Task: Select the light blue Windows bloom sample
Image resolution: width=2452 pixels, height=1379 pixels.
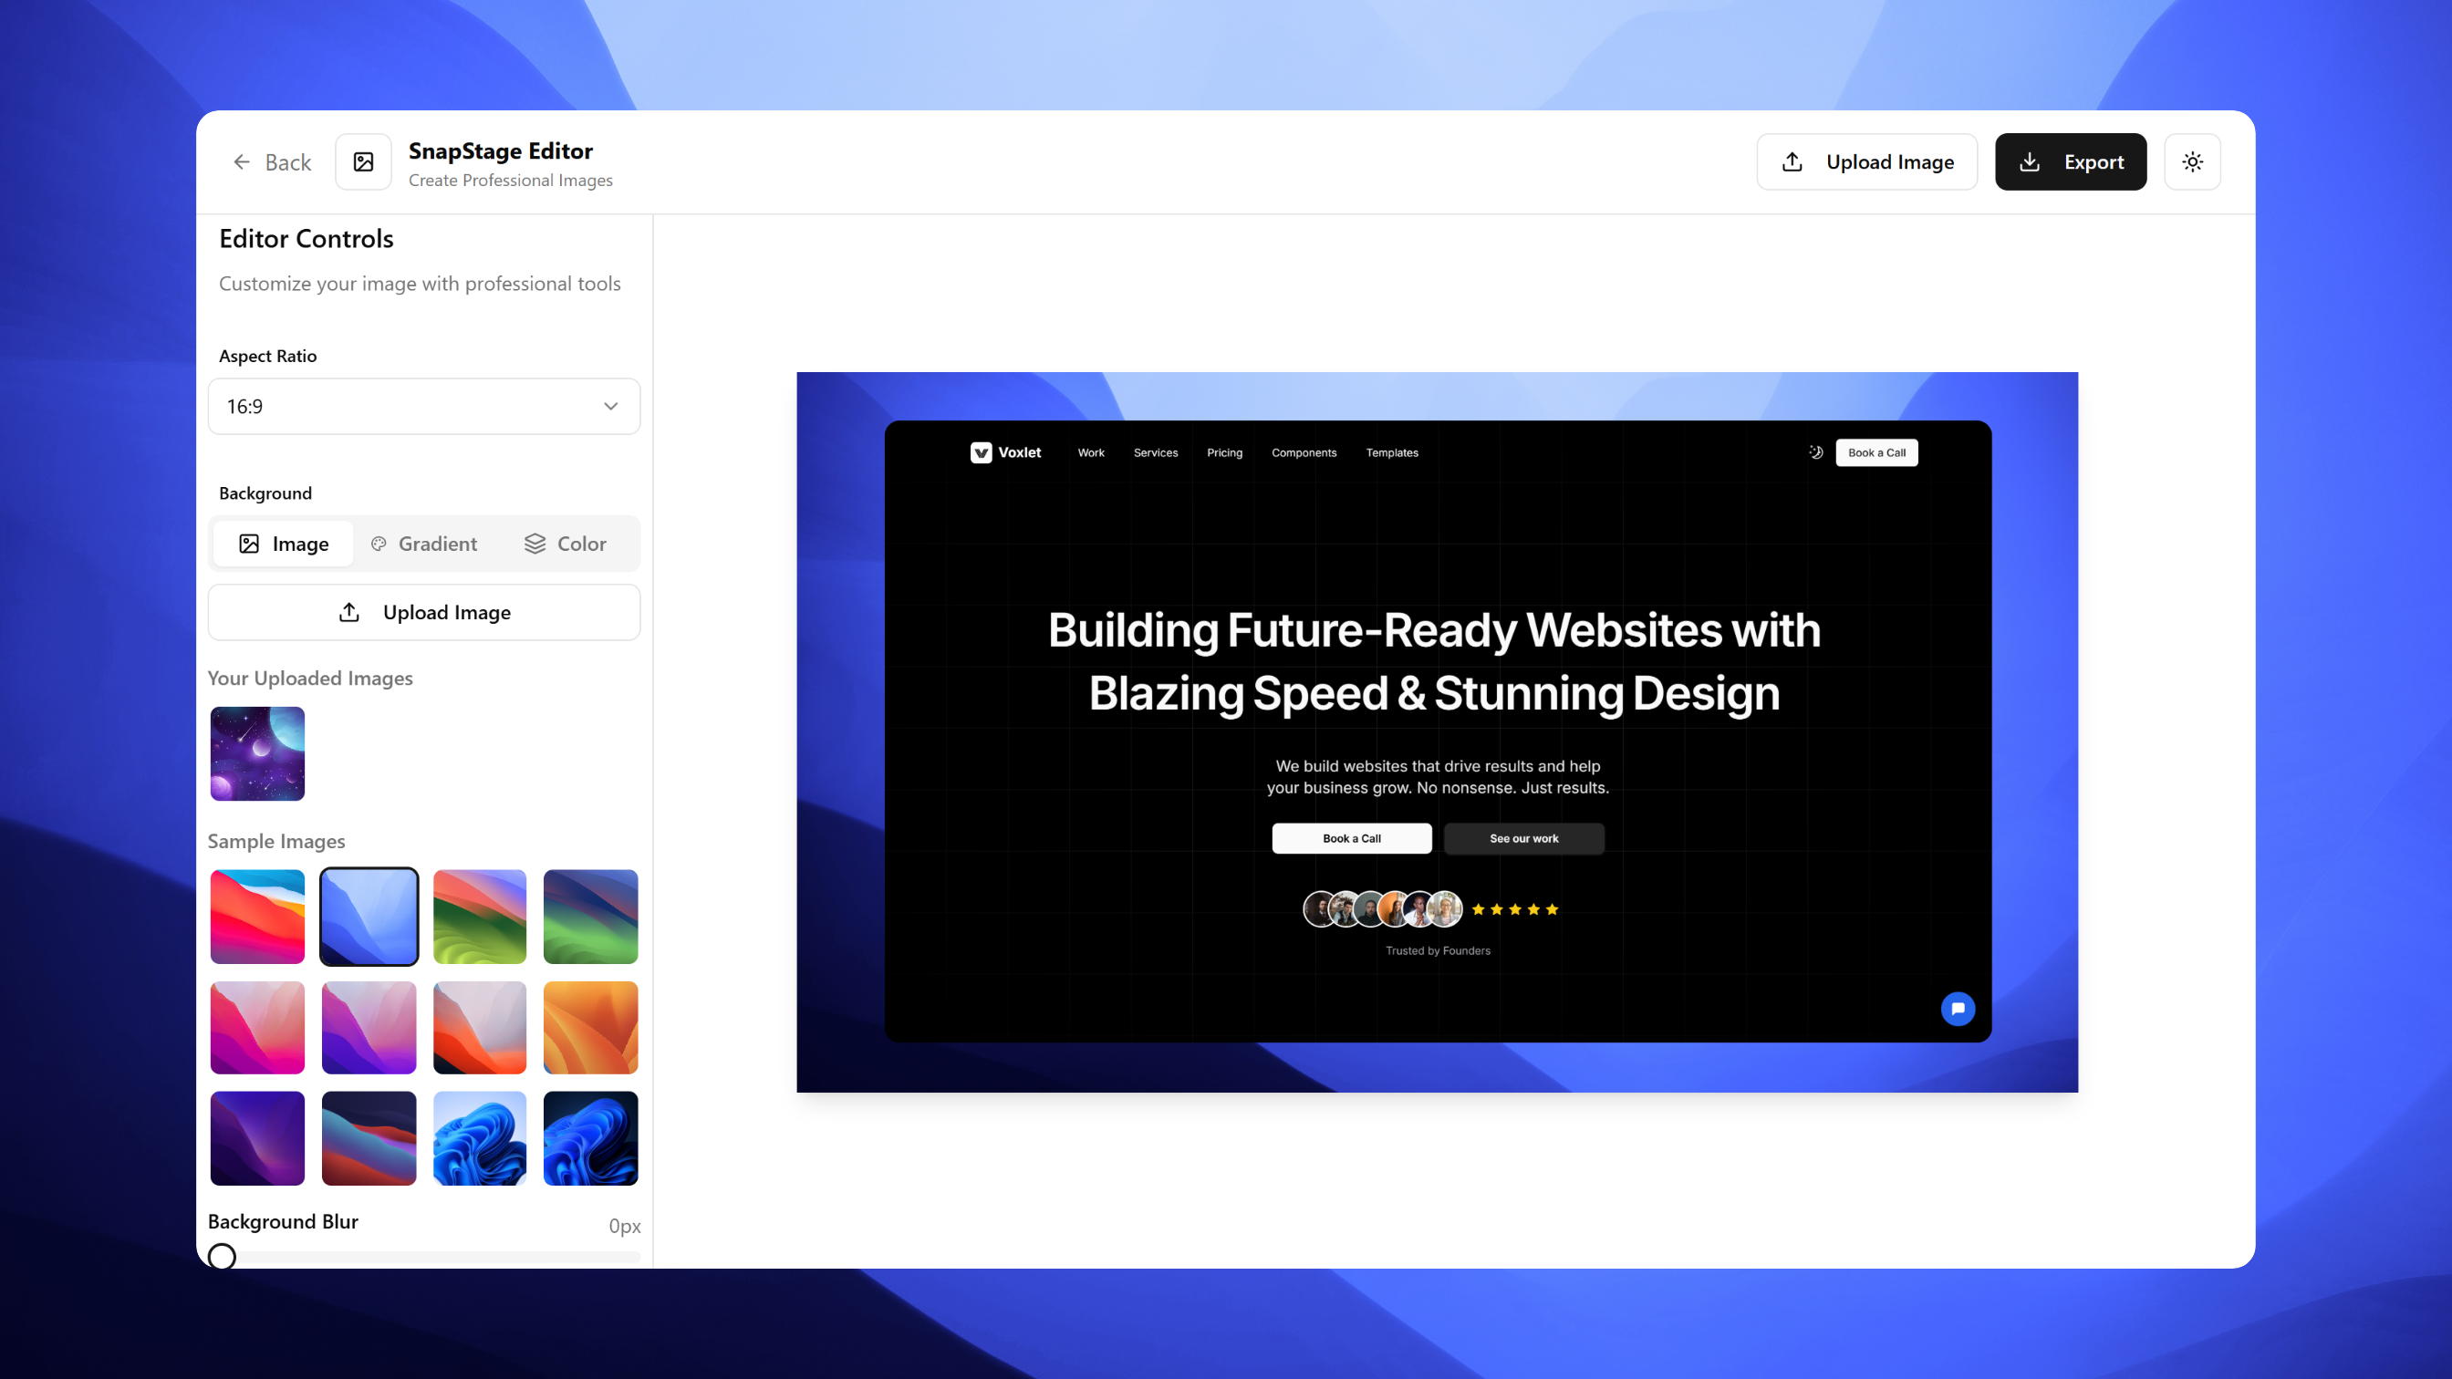Action: point(480,1138)
